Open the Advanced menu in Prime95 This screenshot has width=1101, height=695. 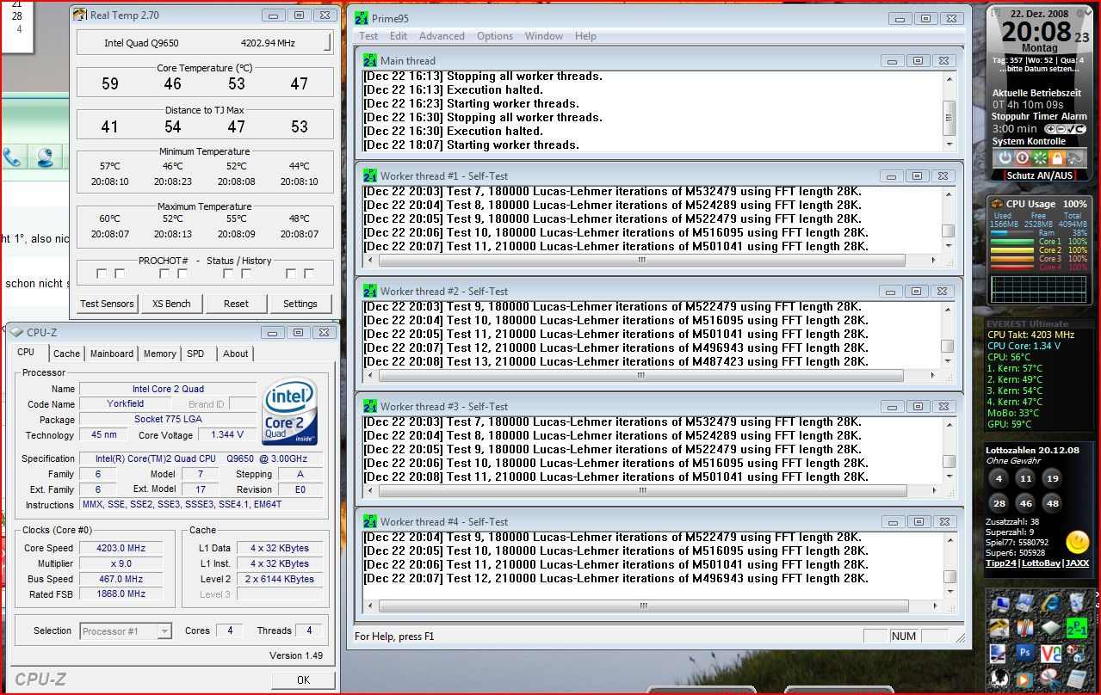coord(442,36)
